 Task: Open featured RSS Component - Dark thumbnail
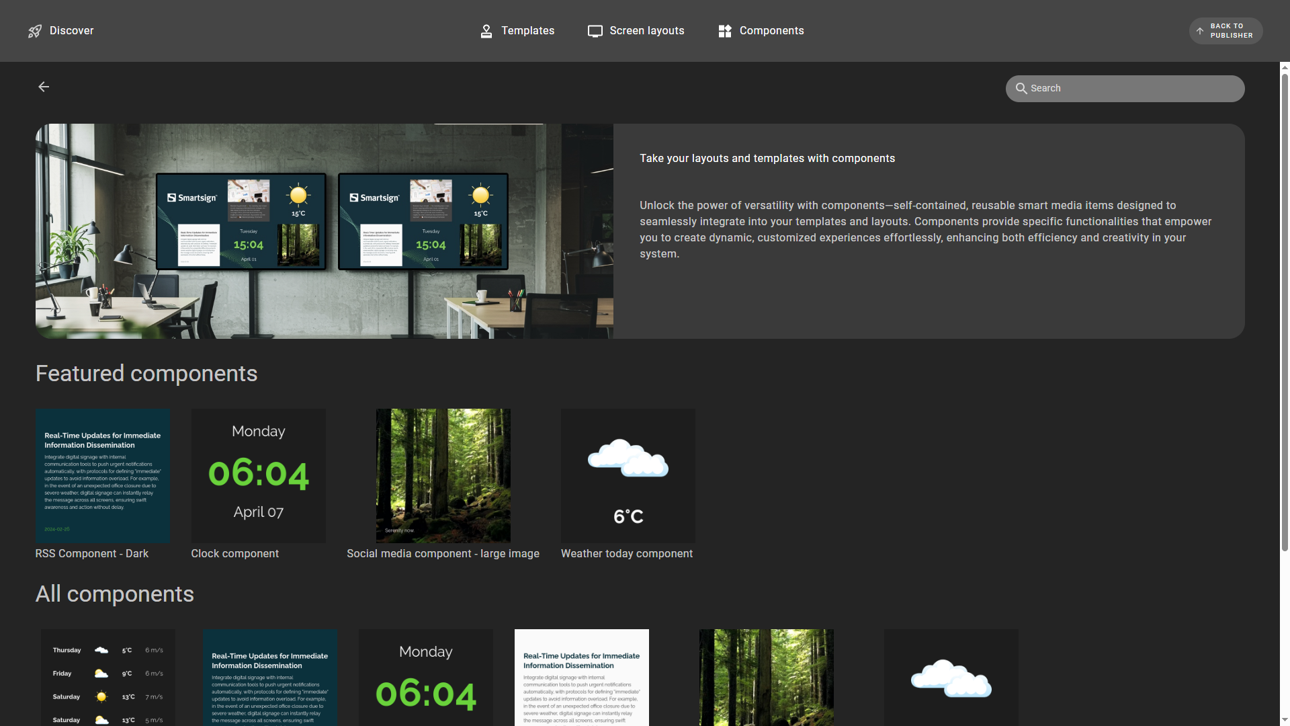103,476
